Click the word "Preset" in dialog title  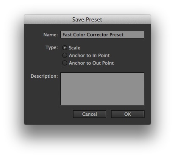94,19
